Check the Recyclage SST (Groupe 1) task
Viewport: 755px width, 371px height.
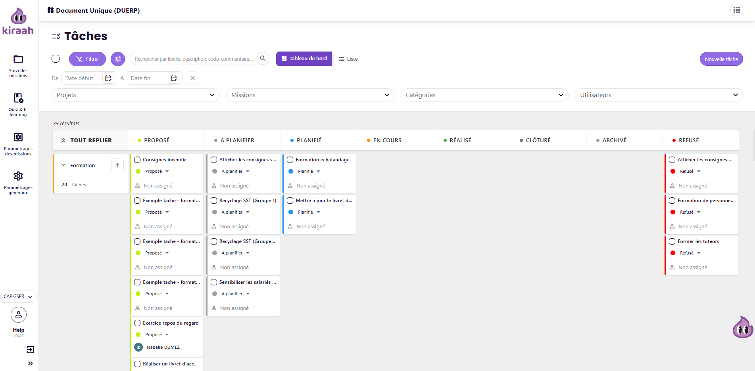coord(214,201)
